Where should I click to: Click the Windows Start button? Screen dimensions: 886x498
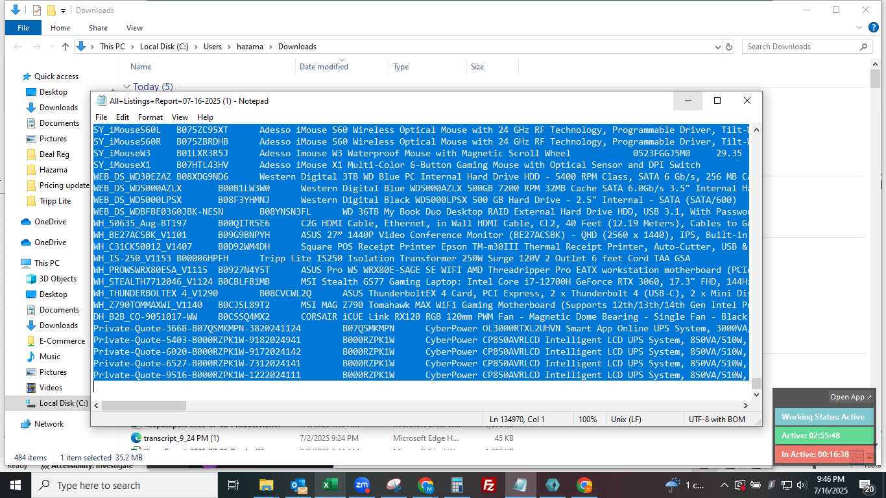click(16, 485)
